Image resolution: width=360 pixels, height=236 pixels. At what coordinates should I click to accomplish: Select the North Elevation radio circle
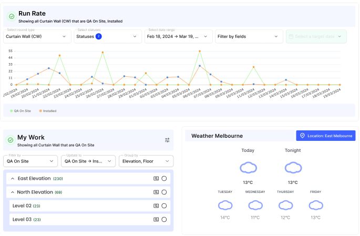pyautogui.click(x=164, y=192)
